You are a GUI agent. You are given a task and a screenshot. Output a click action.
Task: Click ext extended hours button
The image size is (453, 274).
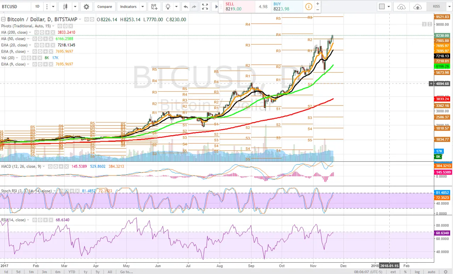pyautogui.click(x=393, y=272)
